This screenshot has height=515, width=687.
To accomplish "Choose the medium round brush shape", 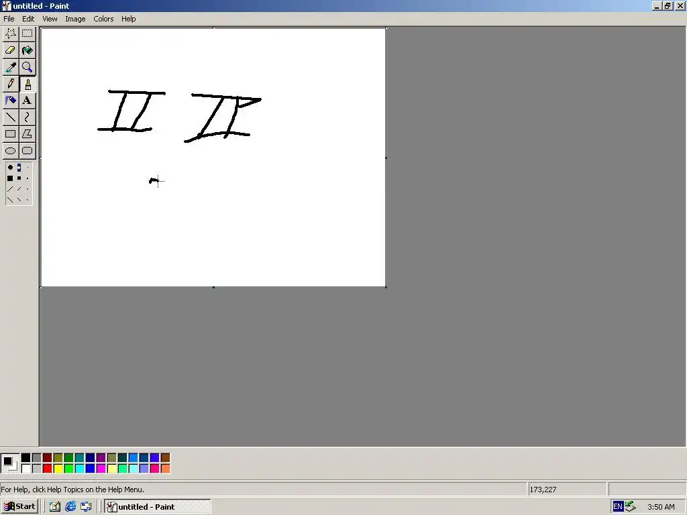I will (19, 167).
